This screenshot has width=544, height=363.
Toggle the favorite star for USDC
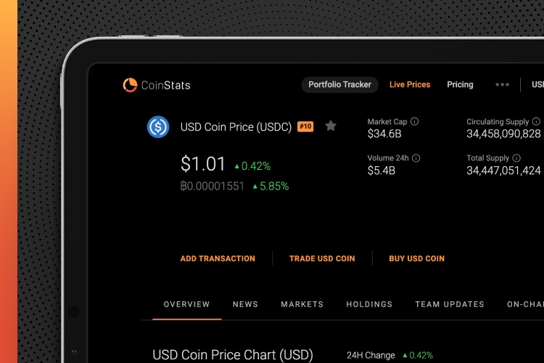(331, 126)
